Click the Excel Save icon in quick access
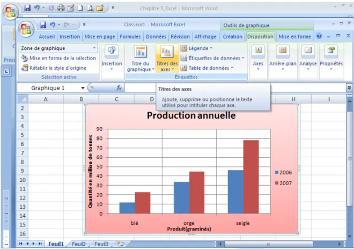354x249 pixels. point(43,25)
